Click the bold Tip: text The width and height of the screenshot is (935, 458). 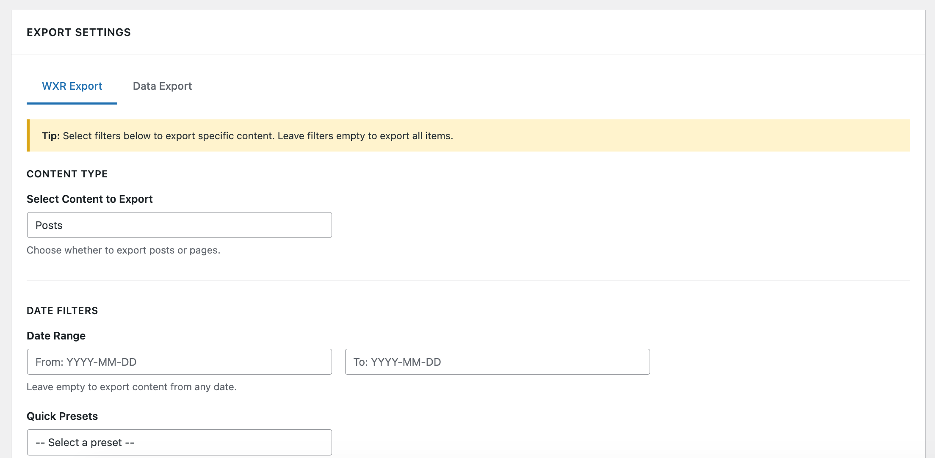click(x=51, y=136)
